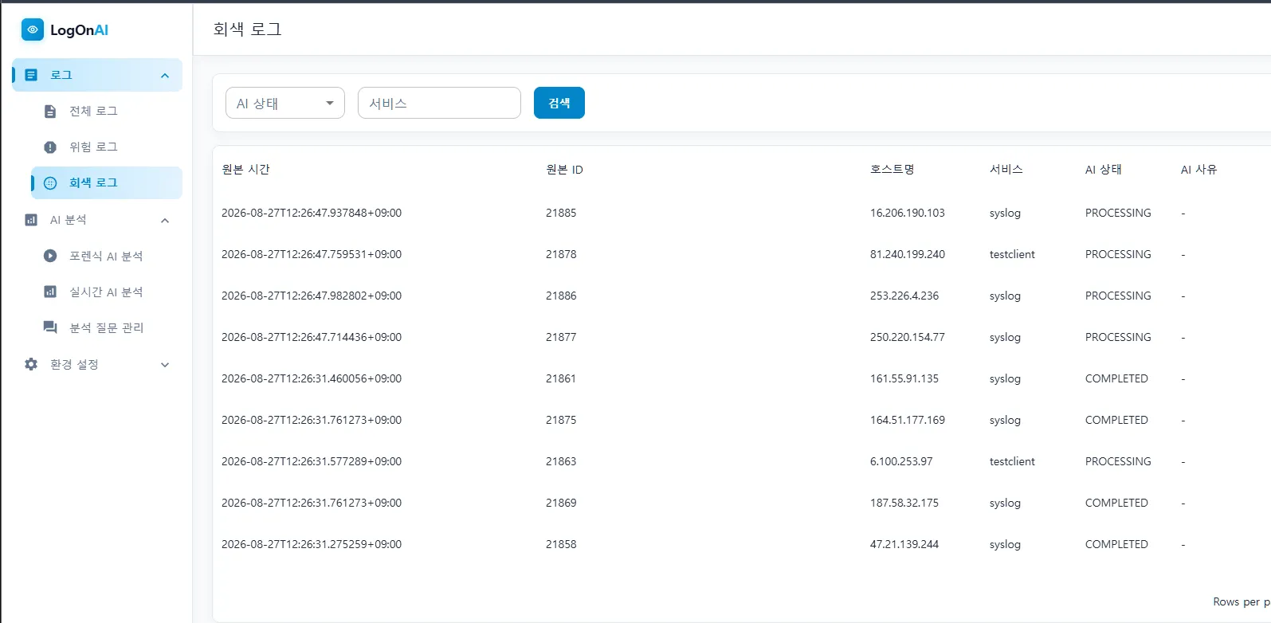Click PROCESSING status in row 21886

pos(1118,296)
